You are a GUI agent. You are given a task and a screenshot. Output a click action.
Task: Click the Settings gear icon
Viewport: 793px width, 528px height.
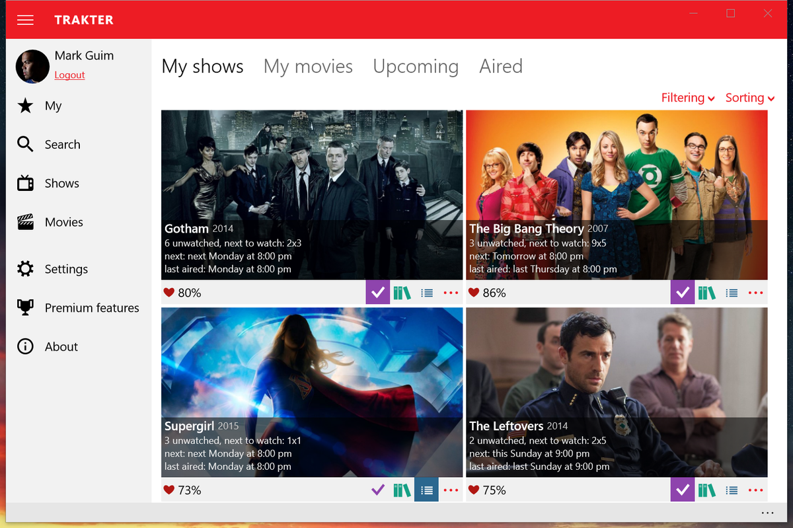(x=25, y=269)
